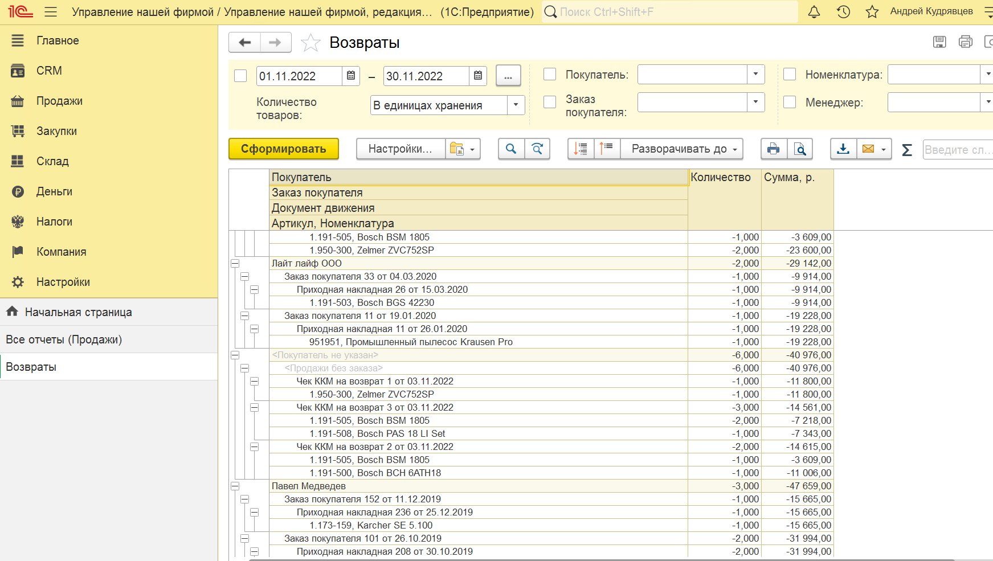Enable the Номенклатура filter checkbox
Screen dimensions: 993x561
(790, 74)
